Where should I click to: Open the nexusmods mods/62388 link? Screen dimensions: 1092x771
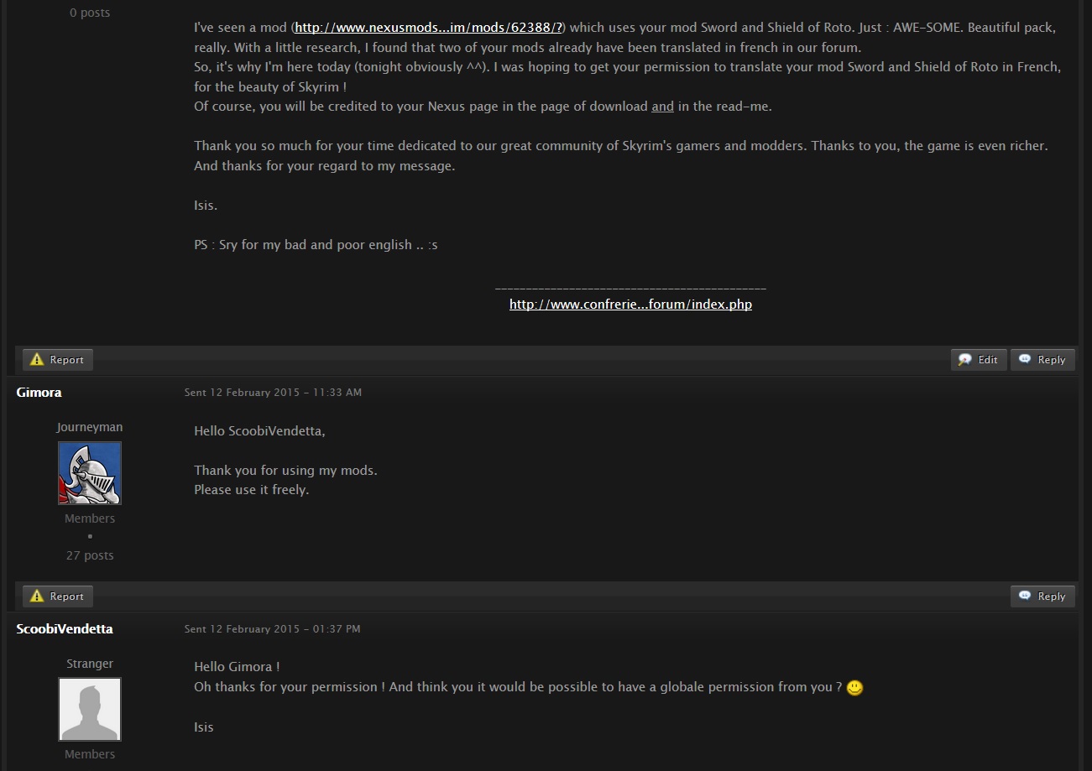tap(429, 28)
